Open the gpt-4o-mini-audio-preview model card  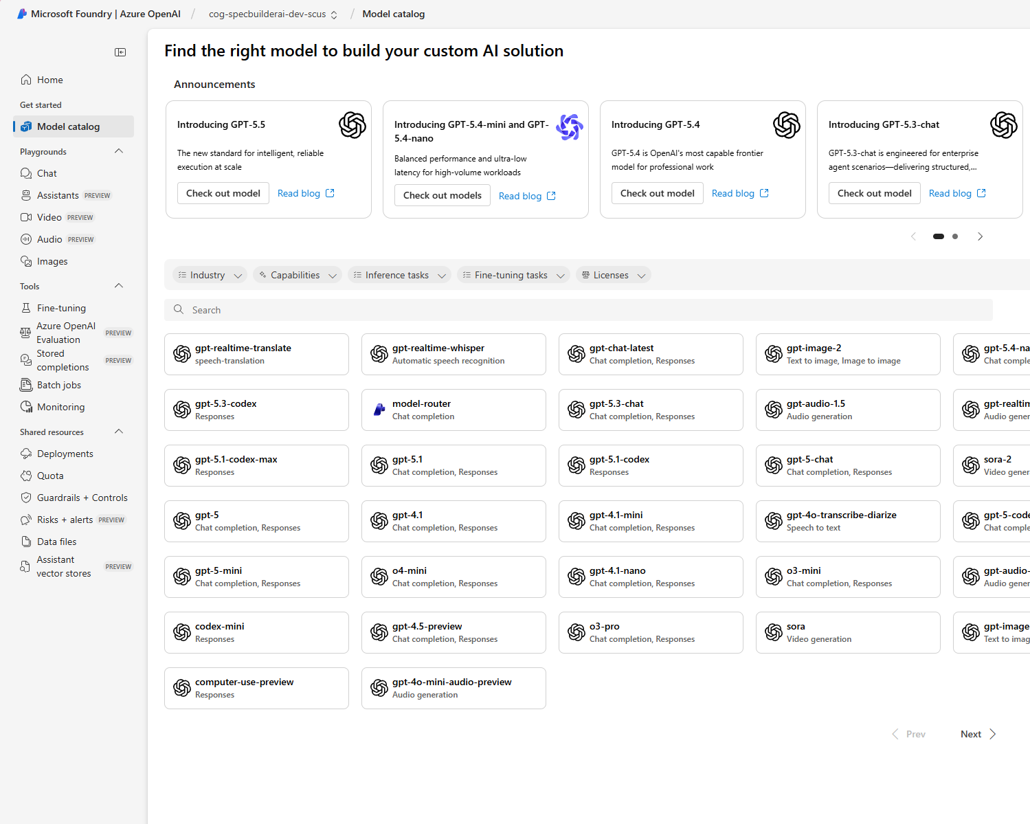454,688
